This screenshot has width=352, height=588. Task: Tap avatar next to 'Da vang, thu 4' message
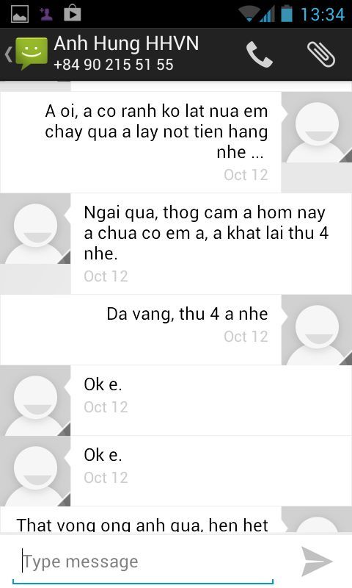[317, 330]
